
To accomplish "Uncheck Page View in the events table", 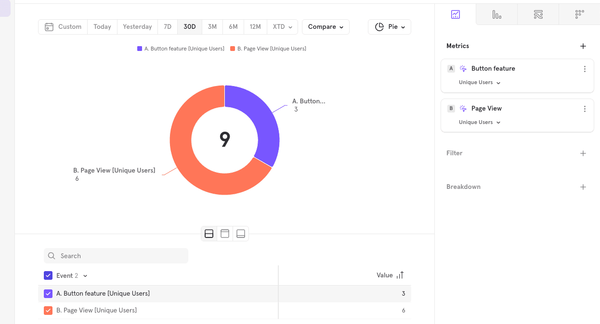I will pos(48,310).
